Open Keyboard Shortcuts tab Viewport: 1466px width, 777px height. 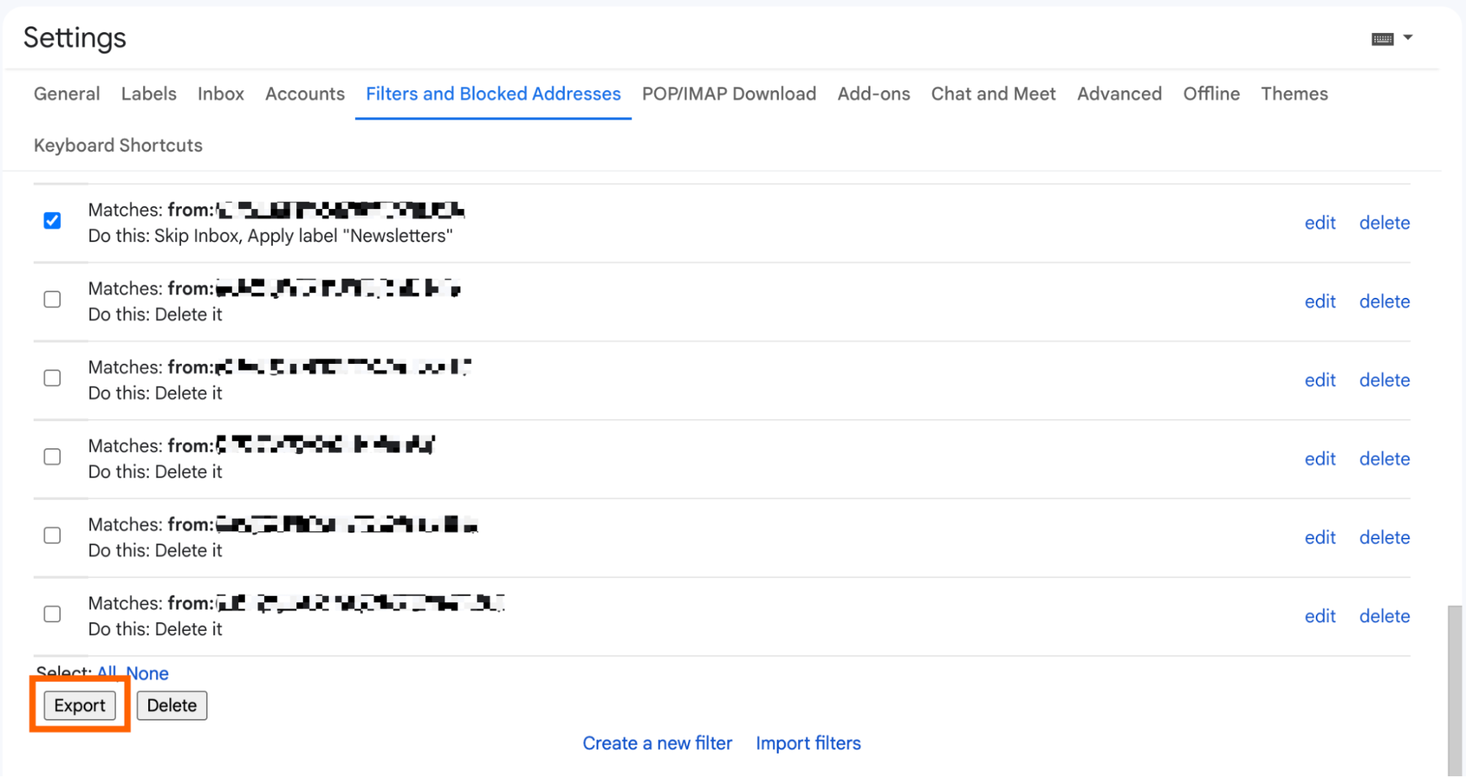[x=118, y=145]
